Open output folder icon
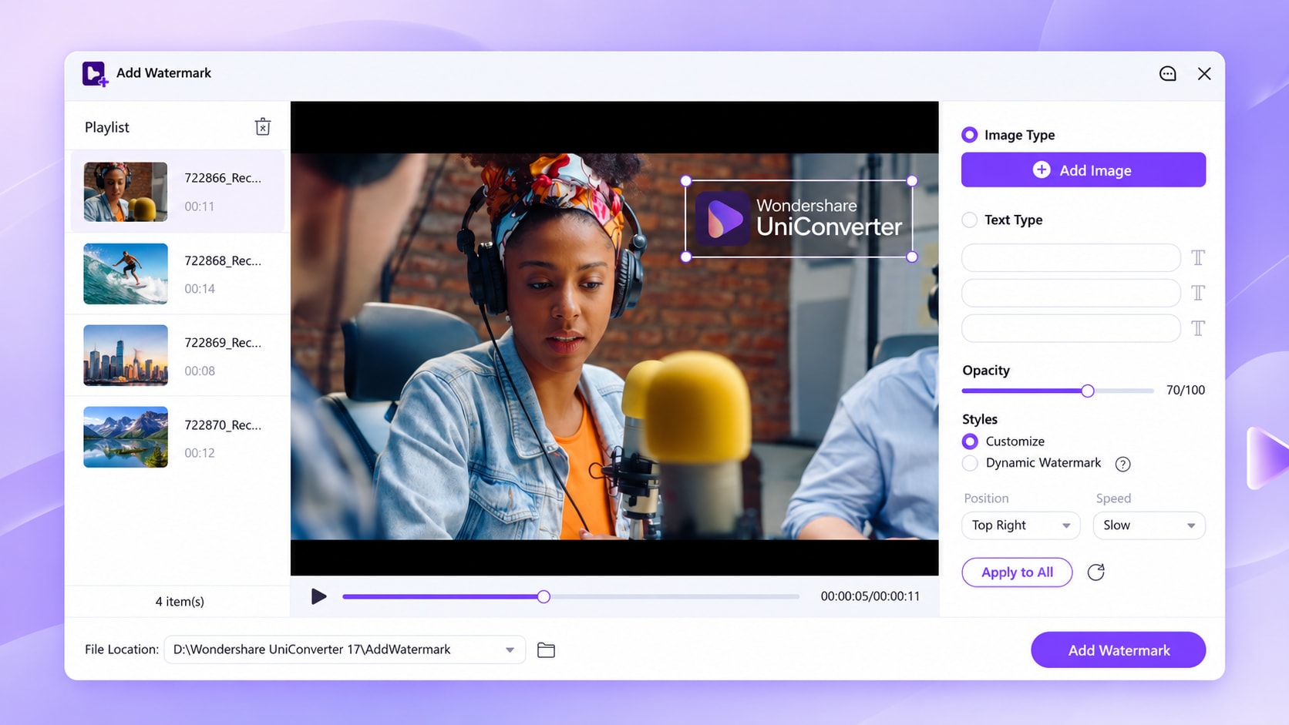1289x725 pixels. [x=546, y=650]
